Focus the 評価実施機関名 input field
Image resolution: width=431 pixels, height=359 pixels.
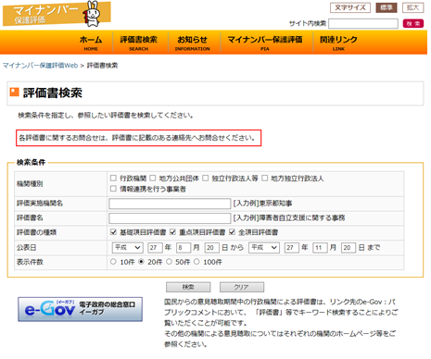(x=170, y=204)
